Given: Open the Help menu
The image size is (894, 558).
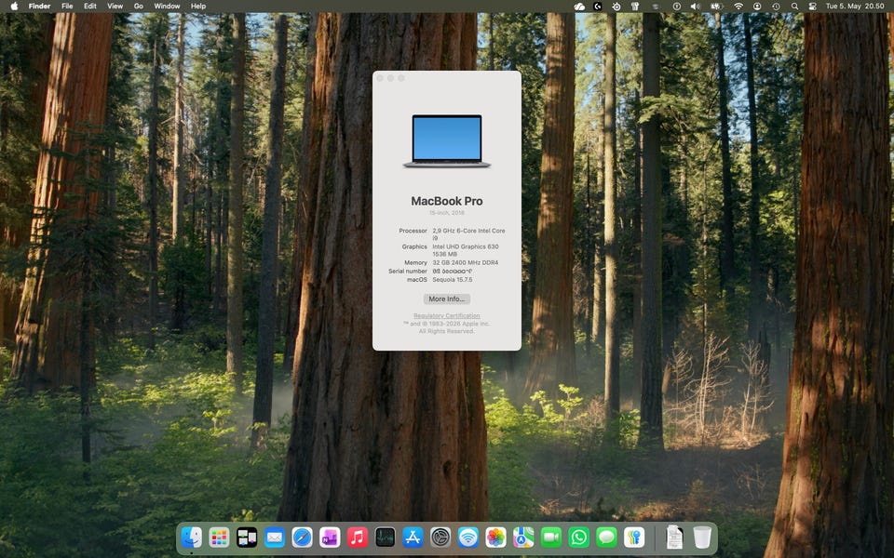Looking at the screenshot, I should coord(198,7).
